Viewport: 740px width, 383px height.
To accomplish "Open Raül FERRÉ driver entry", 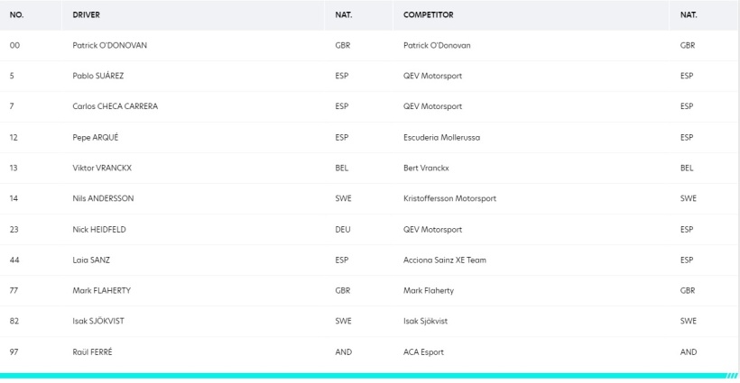I will pos(92,351).
